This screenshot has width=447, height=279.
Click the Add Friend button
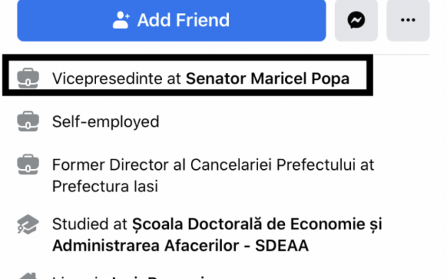tap(171, 21)
